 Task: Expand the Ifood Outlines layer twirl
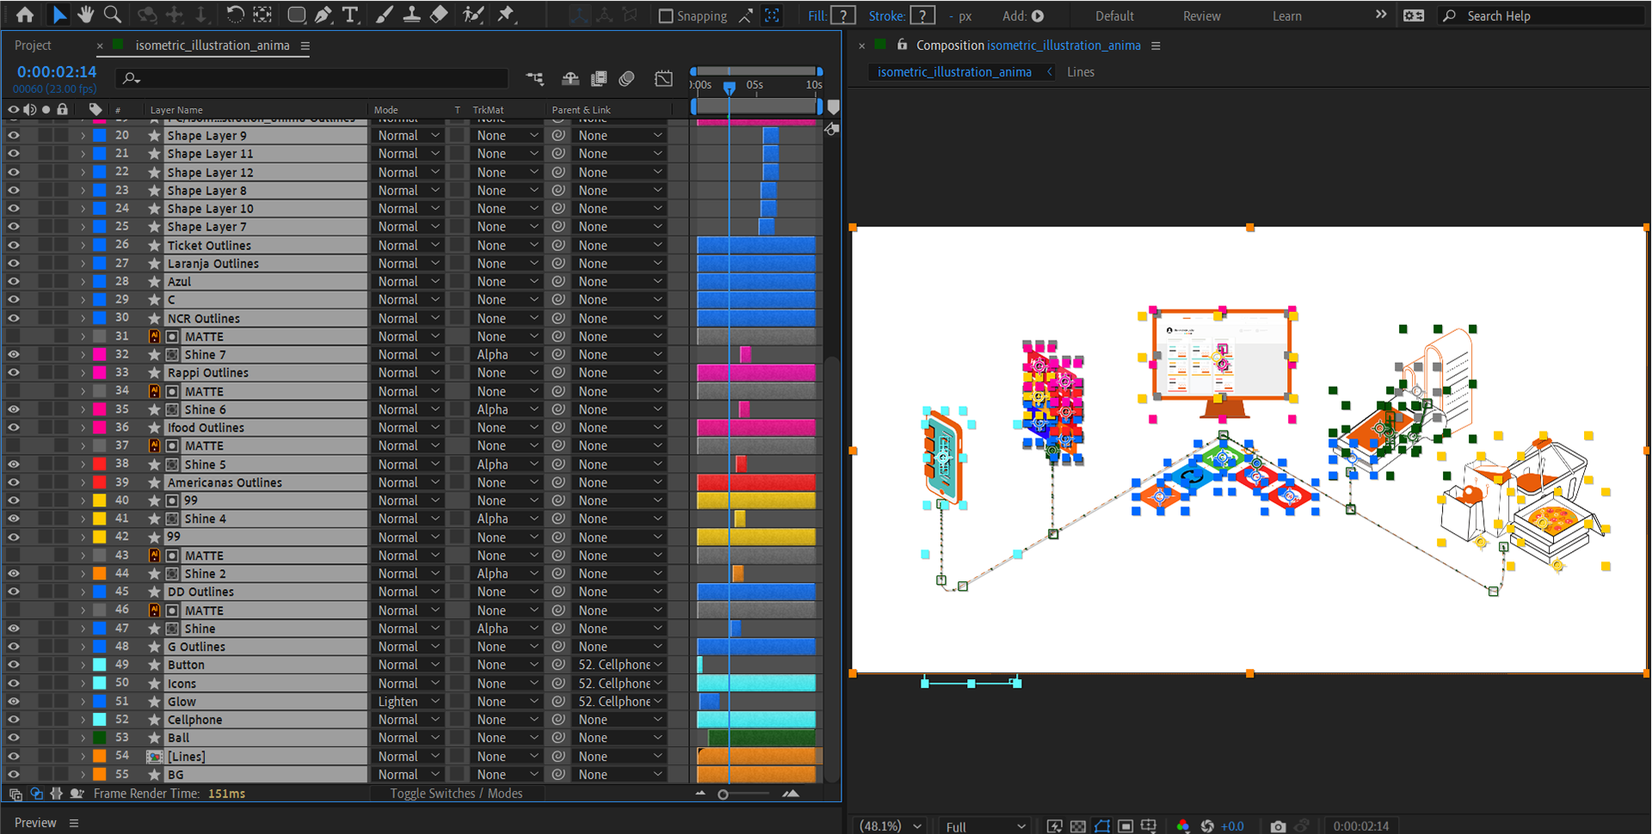point(83,427)
